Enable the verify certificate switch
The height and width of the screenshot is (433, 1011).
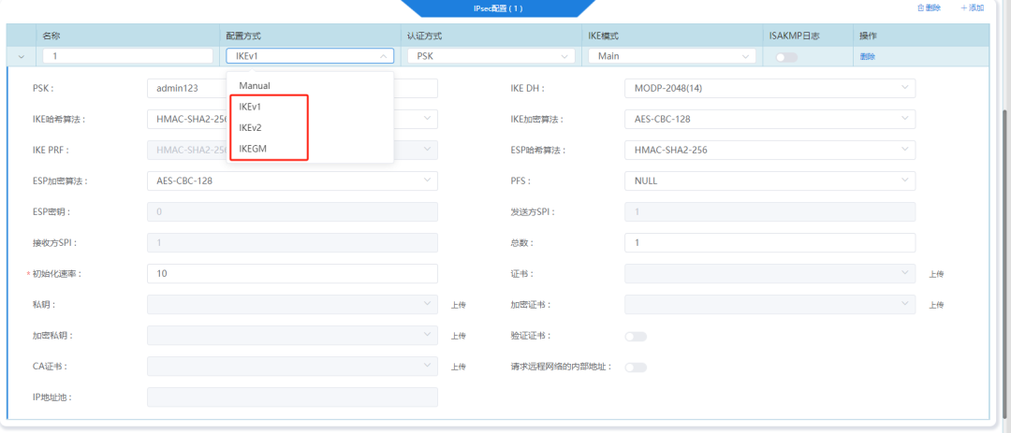point(636,337)
